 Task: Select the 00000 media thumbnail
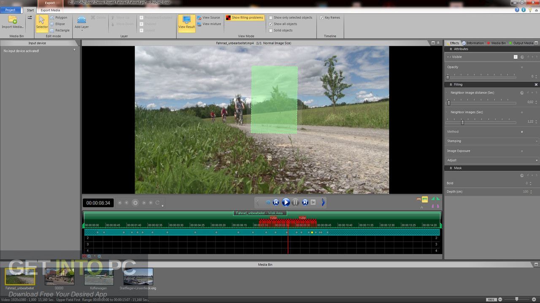point(59,276)
